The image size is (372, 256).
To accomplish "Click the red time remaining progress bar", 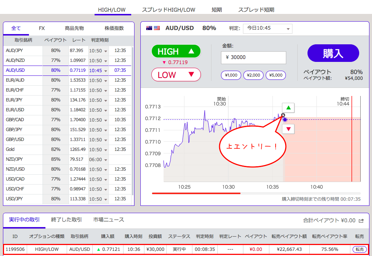I will [196, 193].
